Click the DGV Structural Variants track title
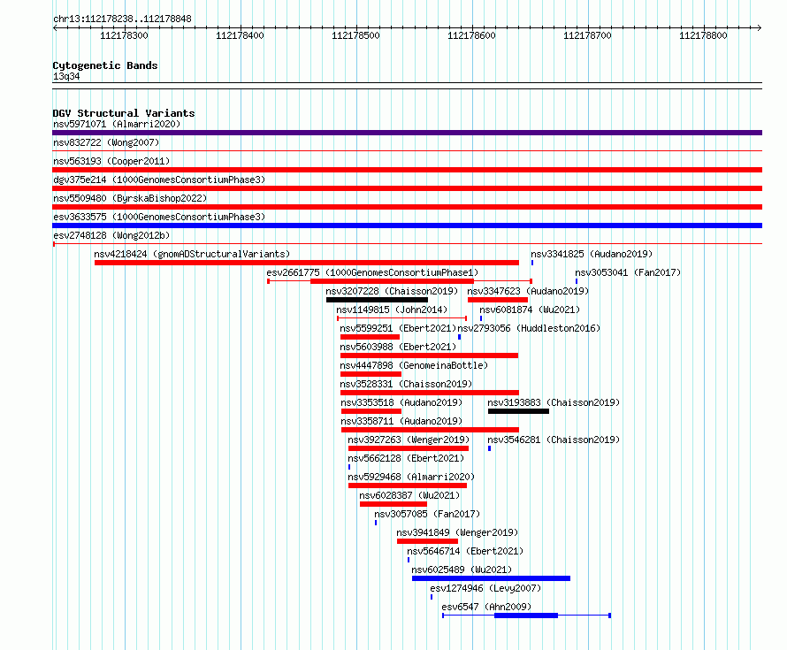 tap(124, 113)
